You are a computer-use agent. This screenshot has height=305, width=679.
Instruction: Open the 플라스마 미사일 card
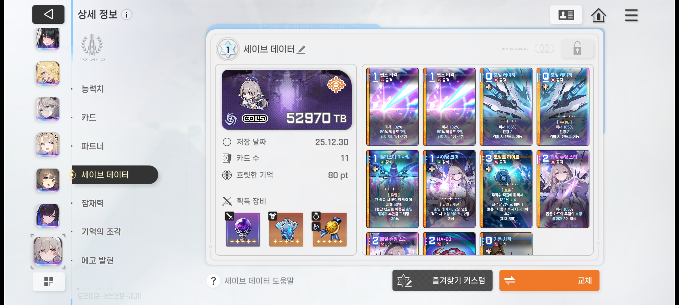392,189
